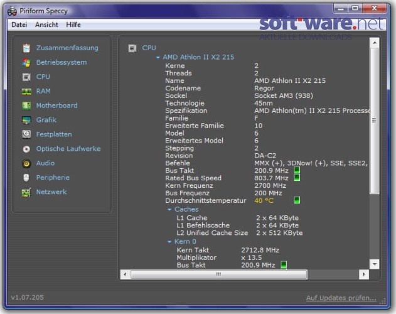Click green graph icon in Kern 0 Bus Takt row
The image size is (396, 314).
(x=284, y=264)
